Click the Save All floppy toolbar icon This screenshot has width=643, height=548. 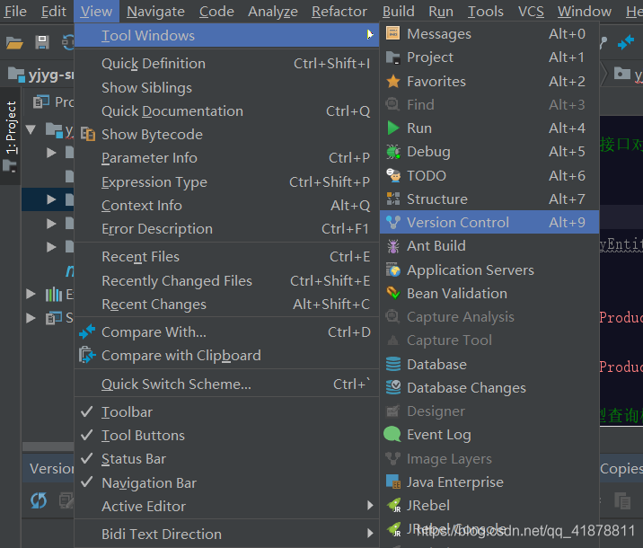42,42
